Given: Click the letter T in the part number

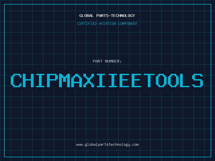Looking at the screenshot, I should [x=150, y=80].
